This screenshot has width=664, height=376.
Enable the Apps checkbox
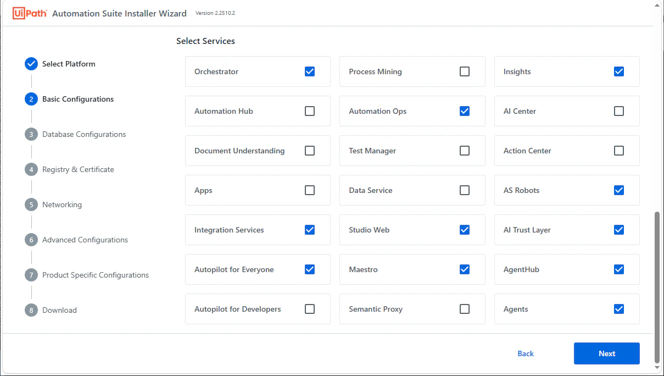[310, 190]
